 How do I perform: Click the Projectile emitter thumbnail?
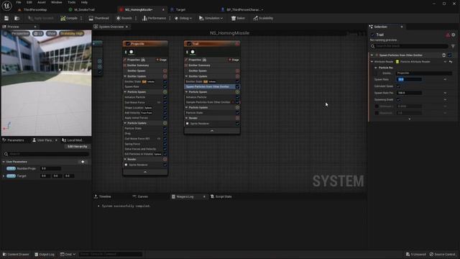tap(132, 52)
